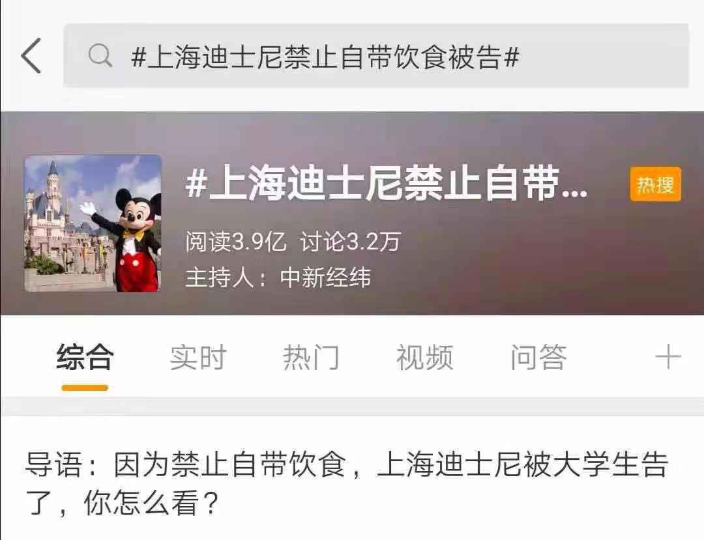Viewport: 704px width, 540px height.
Task: Switch to the 热门 tab
Action: [x=311, y=357]
